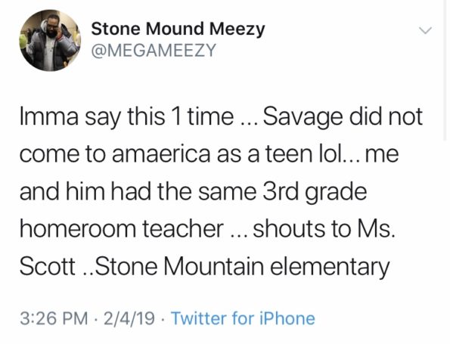
Task: Click the 3:26 PM timestamp
Action: [x=54, y=318]
